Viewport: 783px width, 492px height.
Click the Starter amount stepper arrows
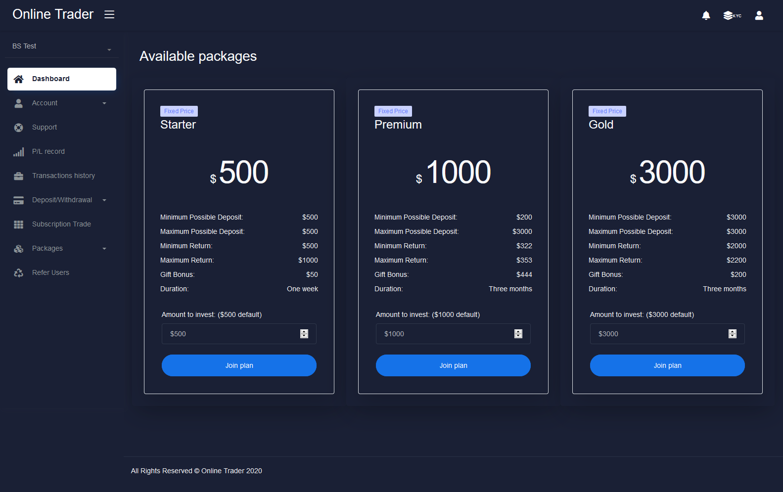coord(304,334)
